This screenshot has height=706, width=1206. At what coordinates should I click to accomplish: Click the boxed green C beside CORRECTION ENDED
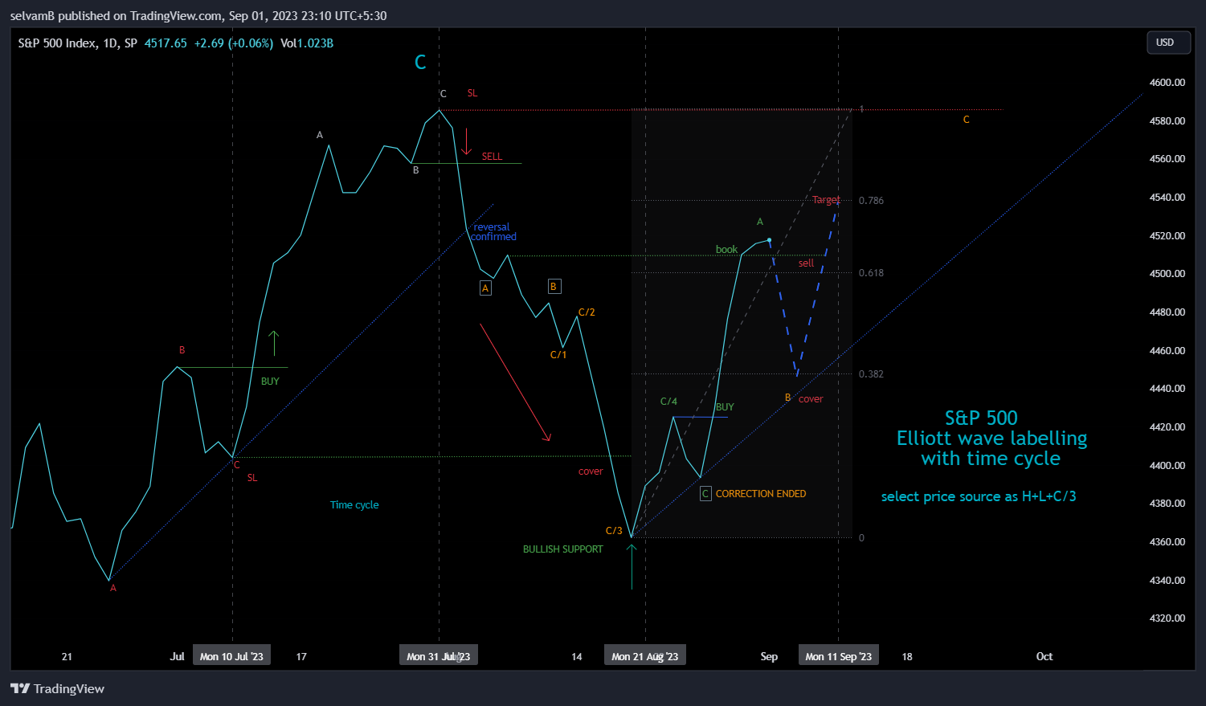[x=705, y=494]
